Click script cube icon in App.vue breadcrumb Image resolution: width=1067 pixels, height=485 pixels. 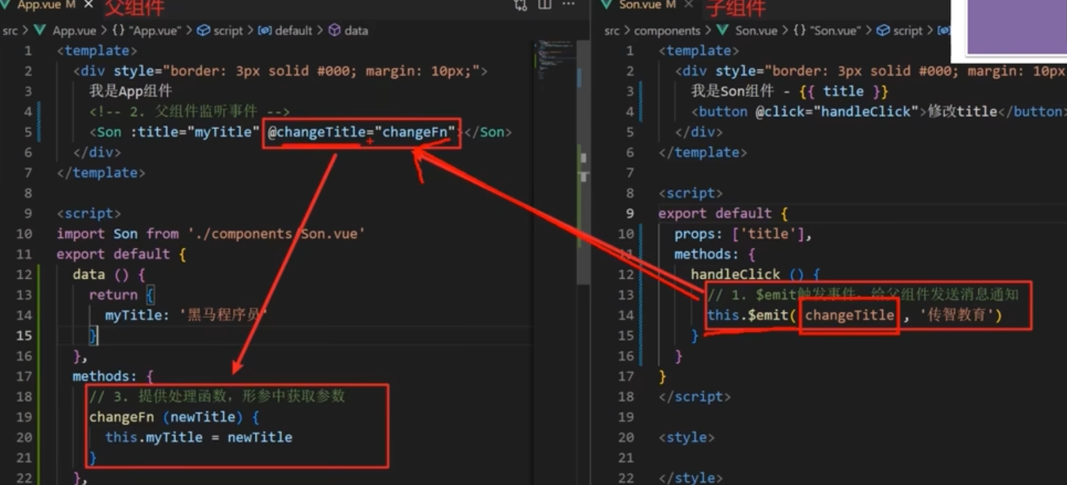(203, 30)
